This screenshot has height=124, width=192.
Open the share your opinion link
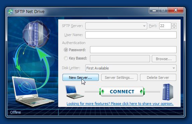click(x=120, y=104)
